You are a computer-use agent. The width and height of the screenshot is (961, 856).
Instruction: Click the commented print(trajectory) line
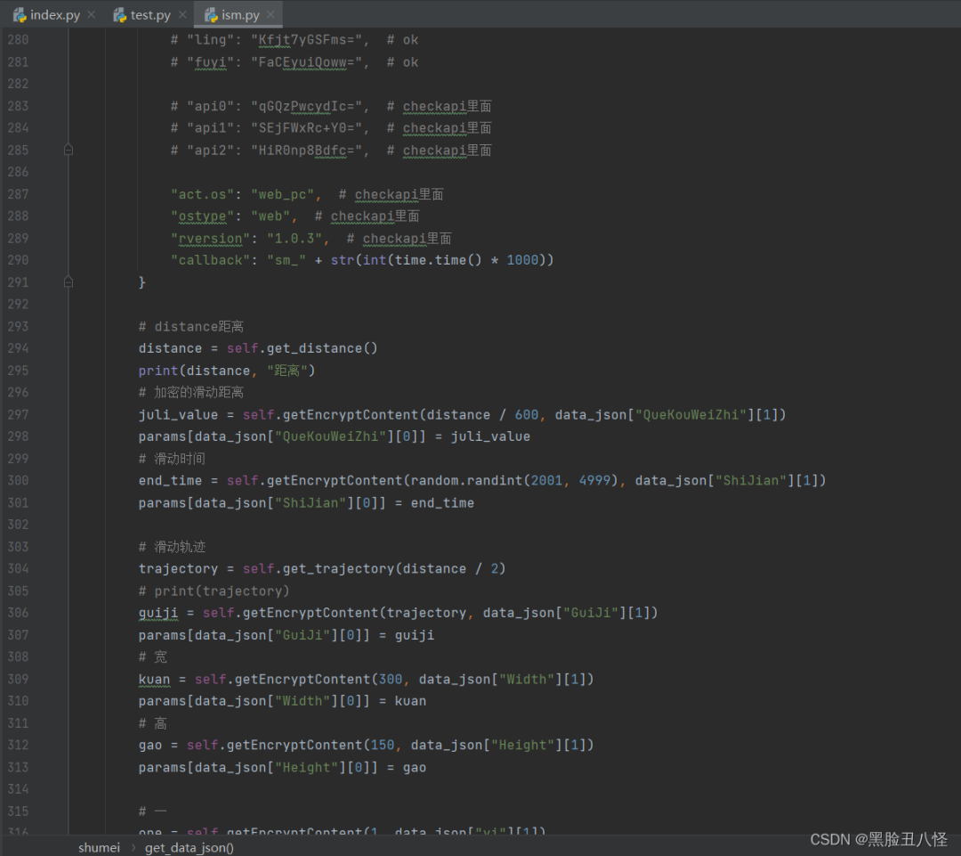click(214, 591)
